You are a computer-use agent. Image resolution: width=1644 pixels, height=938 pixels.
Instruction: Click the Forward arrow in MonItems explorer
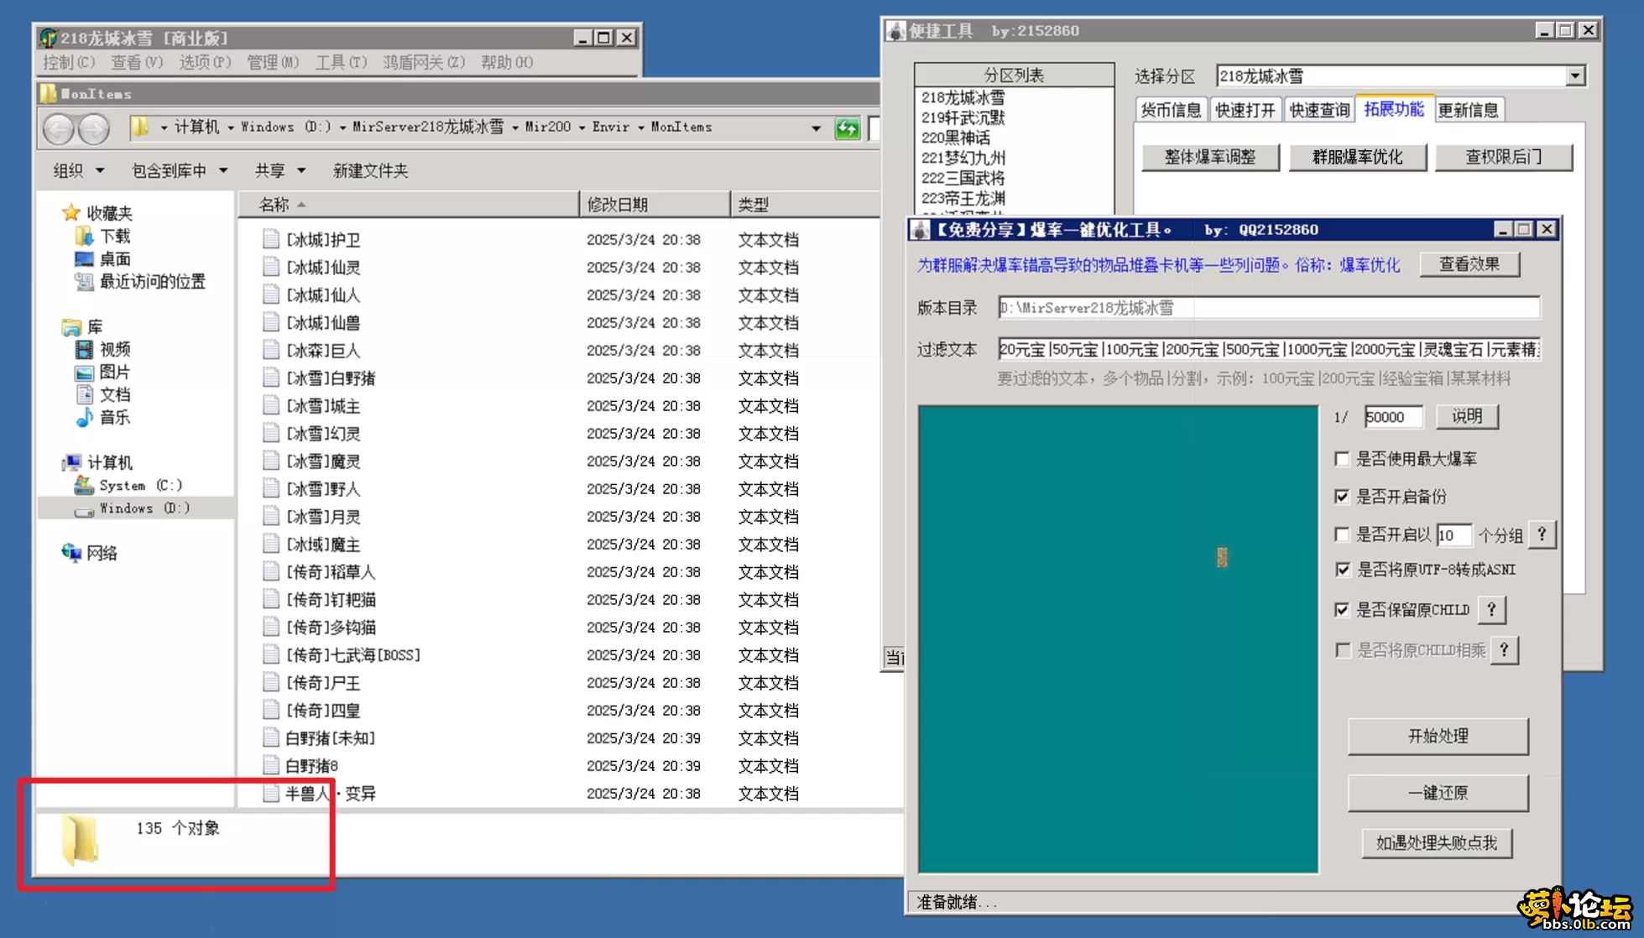click(94, 128)
